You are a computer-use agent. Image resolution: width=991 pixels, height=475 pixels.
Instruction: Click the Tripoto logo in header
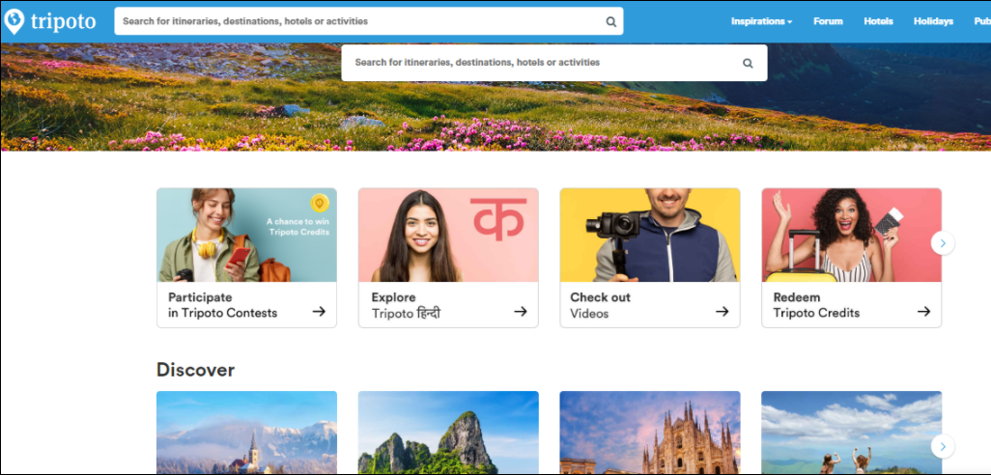click(x=50, y=21)
